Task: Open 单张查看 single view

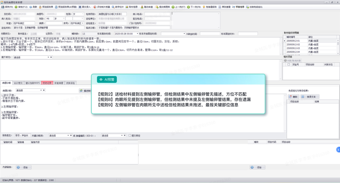Action: 224,7
